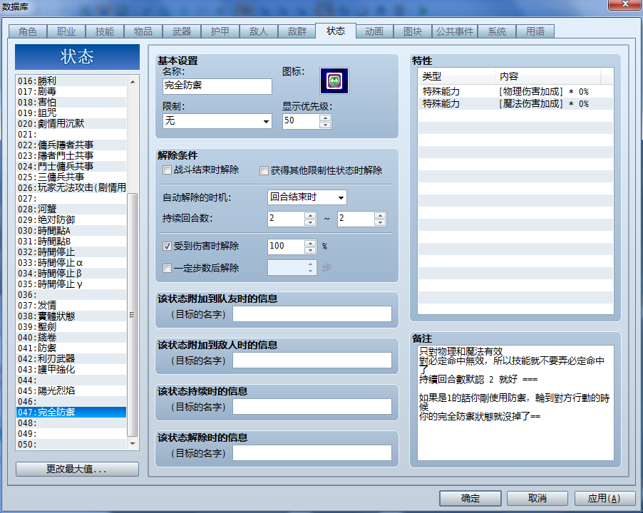Switch to the 技能 tab
643x513 pixels.
coord(105,31)
